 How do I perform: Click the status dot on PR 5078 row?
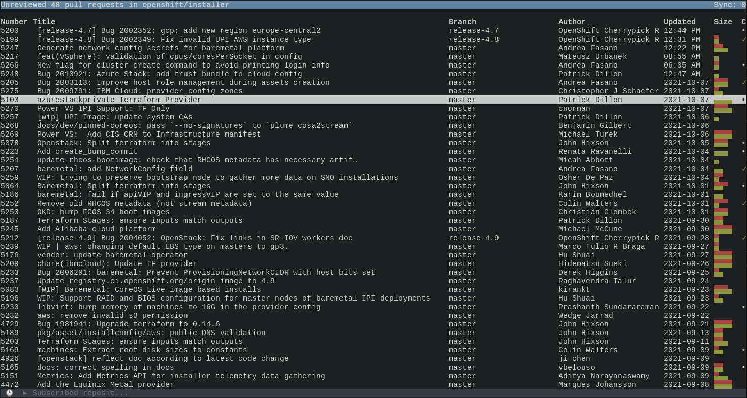744,143
